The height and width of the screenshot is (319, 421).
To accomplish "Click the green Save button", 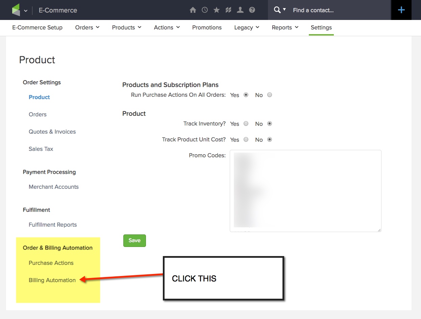I will click(134, 241).
